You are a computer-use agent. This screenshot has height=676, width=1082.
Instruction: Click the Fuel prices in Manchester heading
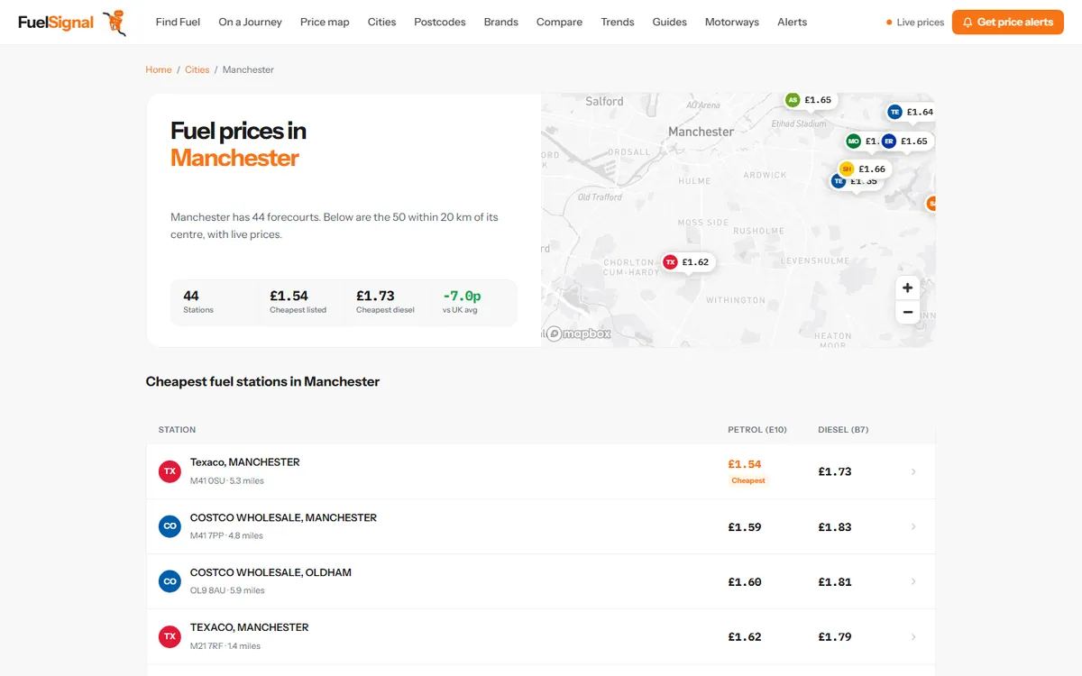(x=239, y=144)
